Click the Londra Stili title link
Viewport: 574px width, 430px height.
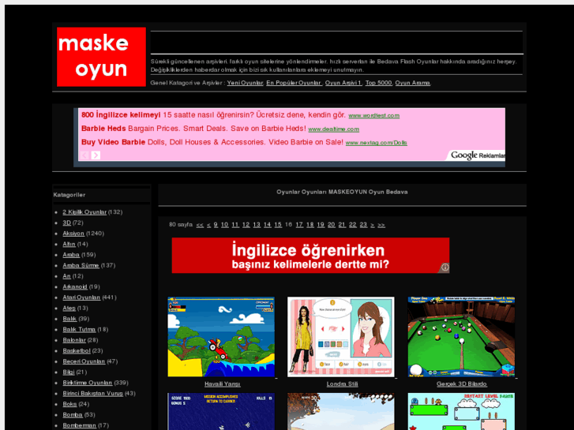343,384
